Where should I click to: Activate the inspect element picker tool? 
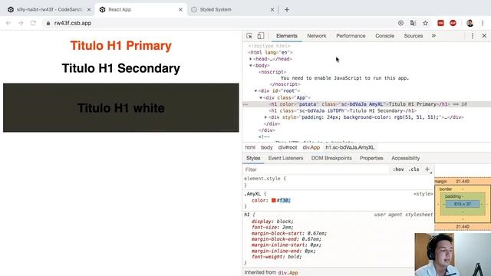249,36
